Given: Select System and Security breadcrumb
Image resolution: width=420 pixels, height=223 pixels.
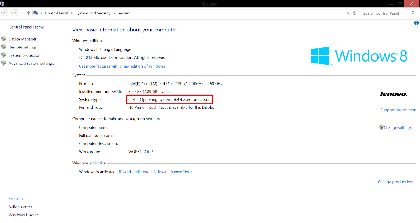Looking at the screenshot, I should point(93,13).
